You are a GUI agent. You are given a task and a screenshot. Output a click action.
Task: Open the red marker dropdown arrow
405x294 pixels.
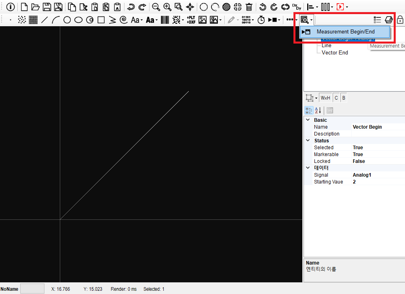[x=347, y=7]
